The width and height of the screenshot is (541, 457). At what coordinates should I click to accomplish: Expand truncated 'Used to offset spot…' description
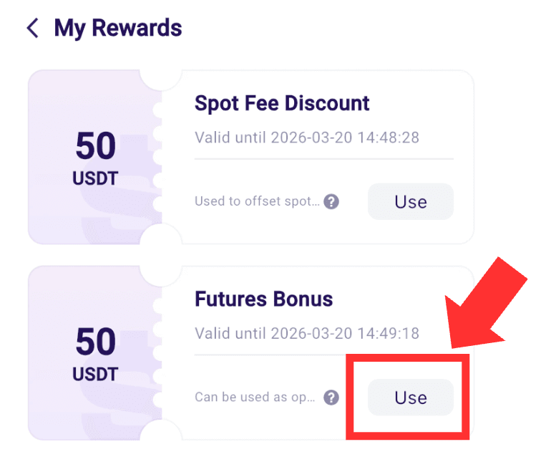point(257,201)
